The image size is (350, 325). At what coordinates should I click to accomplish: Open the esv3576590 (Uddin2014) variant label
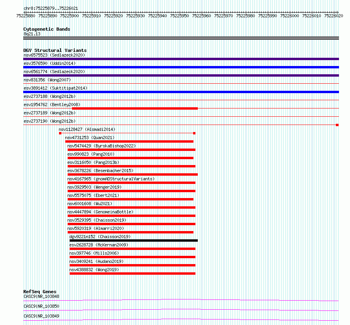tap(50, 63)
